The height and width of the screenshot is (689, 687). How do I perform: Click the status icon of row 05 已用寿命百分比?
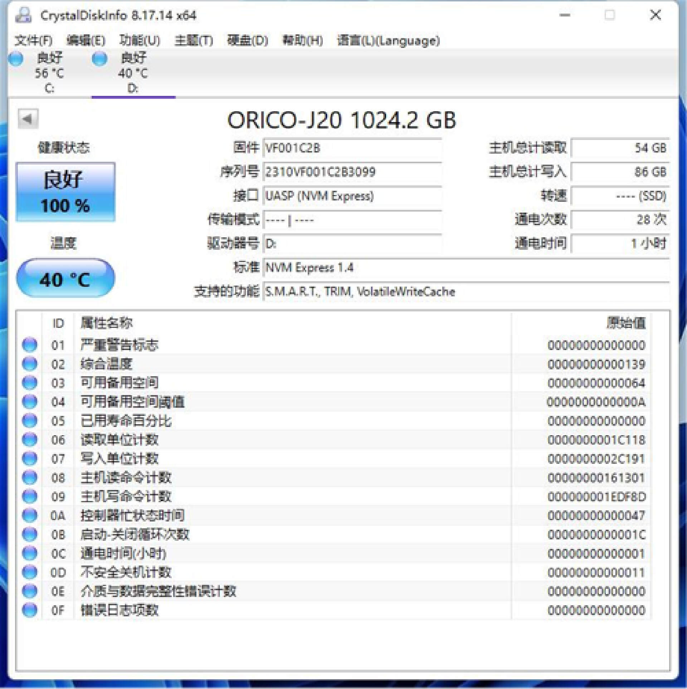(30, 421)
